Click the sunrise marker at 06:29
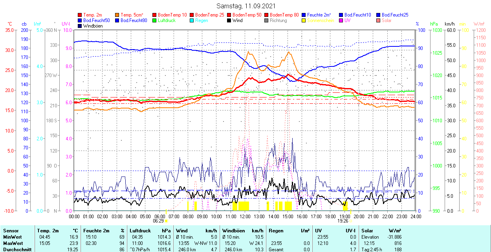This screenshot has width=491, height=252. tap(166, 221)
